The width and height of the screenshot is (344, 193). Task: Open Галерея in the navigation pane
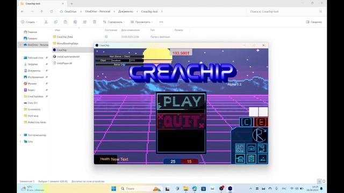pyautogui.click(x=30, y=38)
